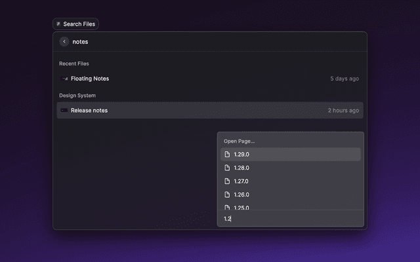420x262 pixels.
Task: Click the Search Files label
Action: [x=79, y=24]
